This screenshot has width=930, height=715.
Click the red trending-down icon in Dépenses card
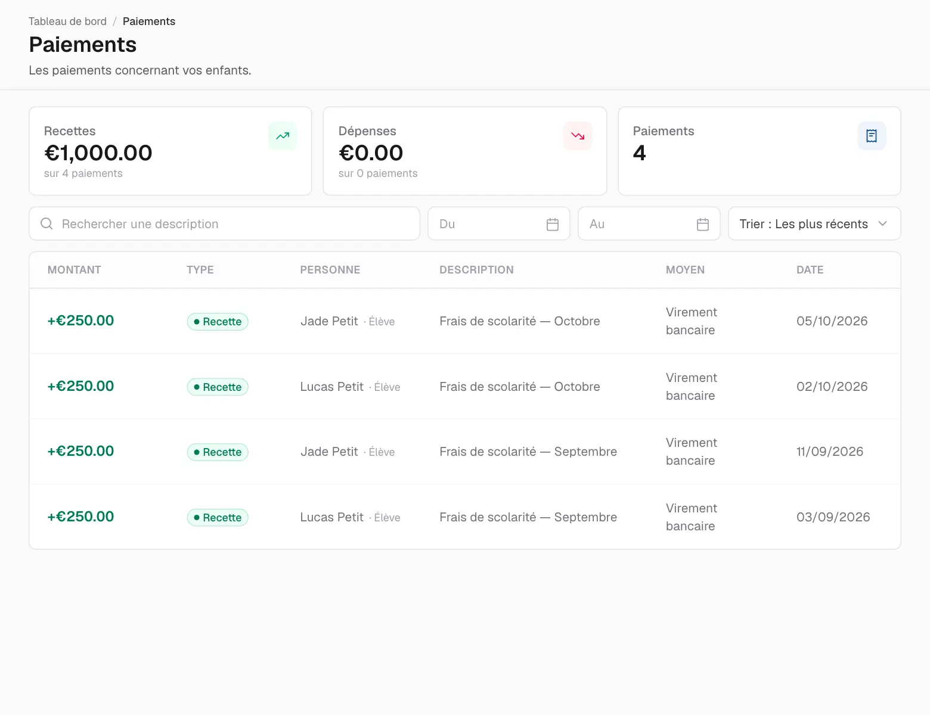point(578,136)
